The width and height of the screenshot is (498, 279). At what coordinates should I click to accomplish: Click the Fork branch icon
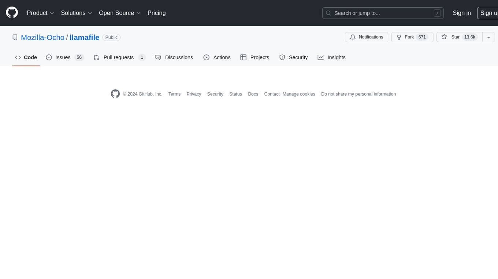coord(399,37)
